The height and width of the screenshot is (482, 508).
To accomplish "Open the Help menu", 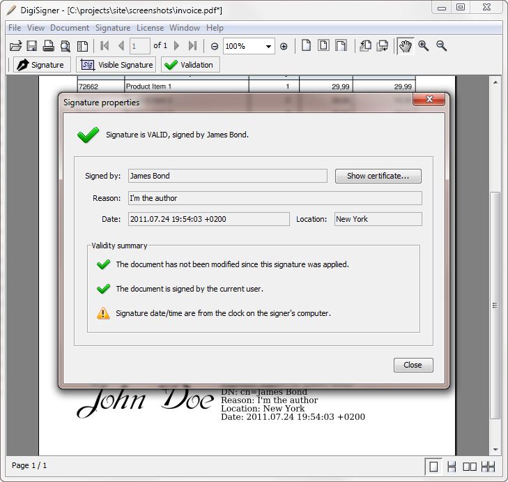I will pyautogui.click(x=215, y=28).
